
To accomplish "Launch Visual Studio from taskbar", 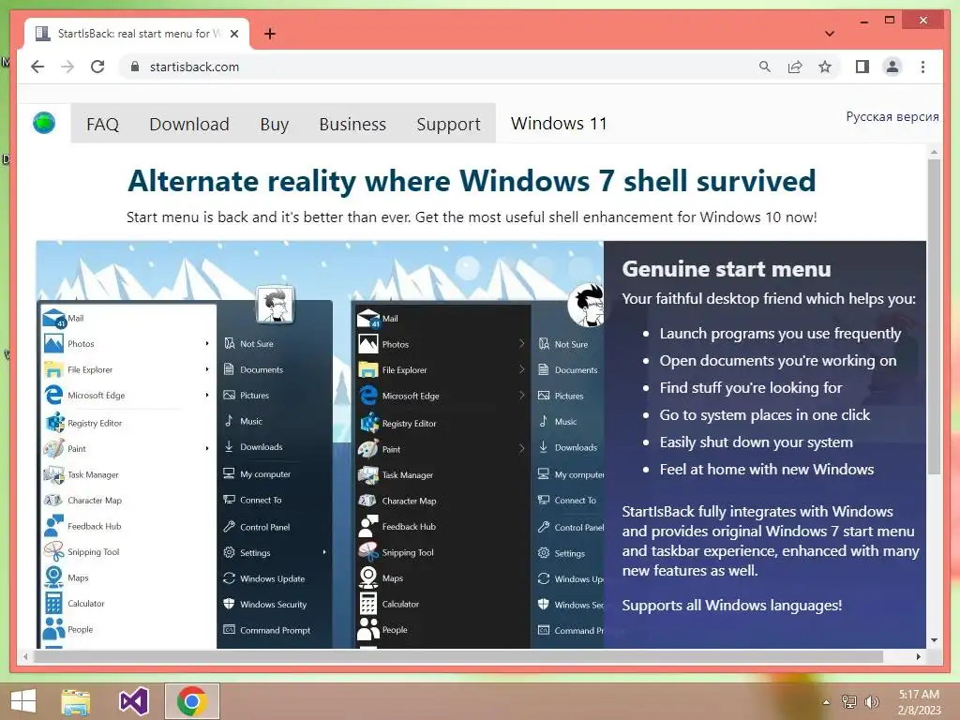I will 134,701.
